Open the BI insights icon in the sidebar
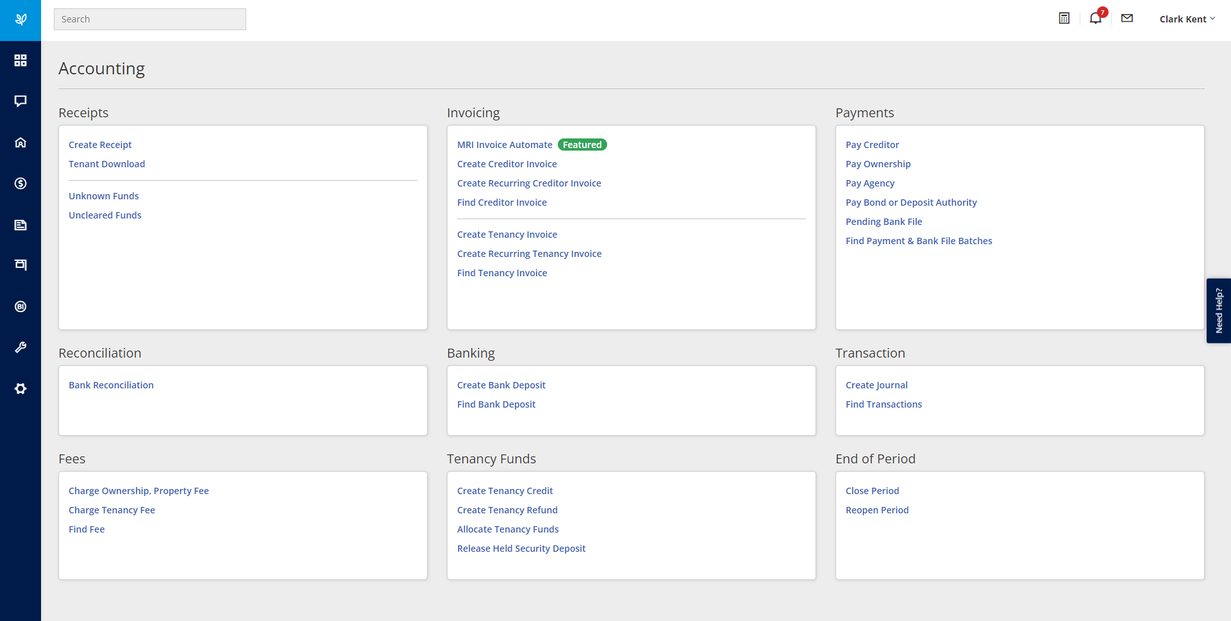The height and width of the screenshot is (621, 1231). click(21, 306)
